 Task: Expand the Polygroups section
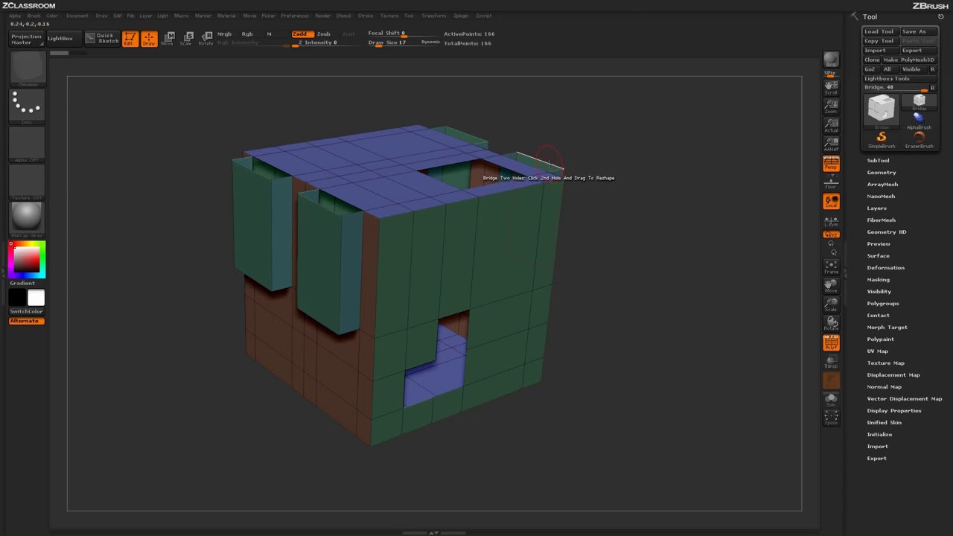coord(883,303)
